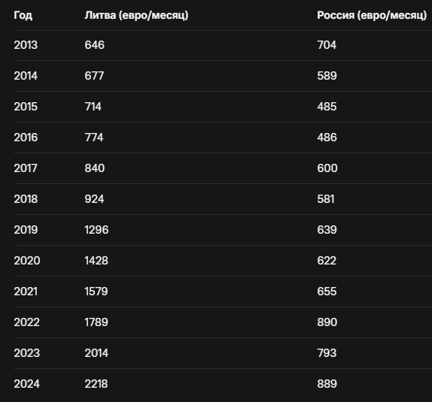The height and width of the screenshot is (402, 432).
Task: Select the 2021 year cell
Action: (x=26, y=292)
